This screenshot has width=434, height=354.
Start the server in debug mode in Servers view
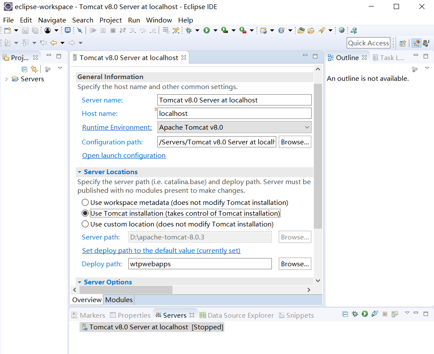(x=355, y=314)
